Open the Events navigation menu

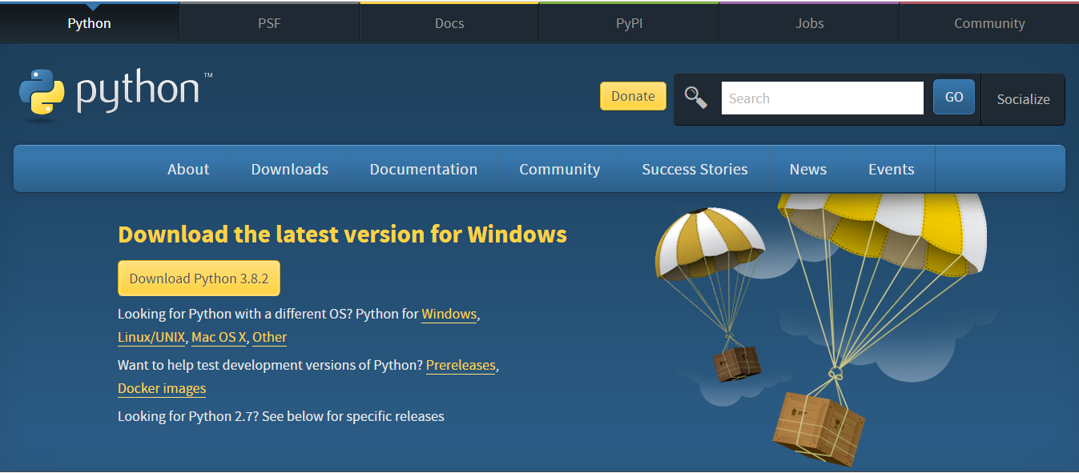coord(891,169)
